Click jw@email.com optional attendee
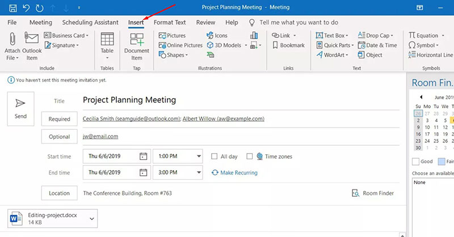The height and width of the screenshot is (237, 454). (x=100, y=137)
